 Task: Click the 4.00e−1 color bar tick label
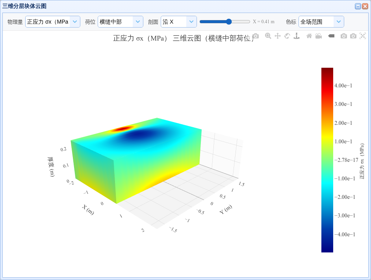pos(343,86)
